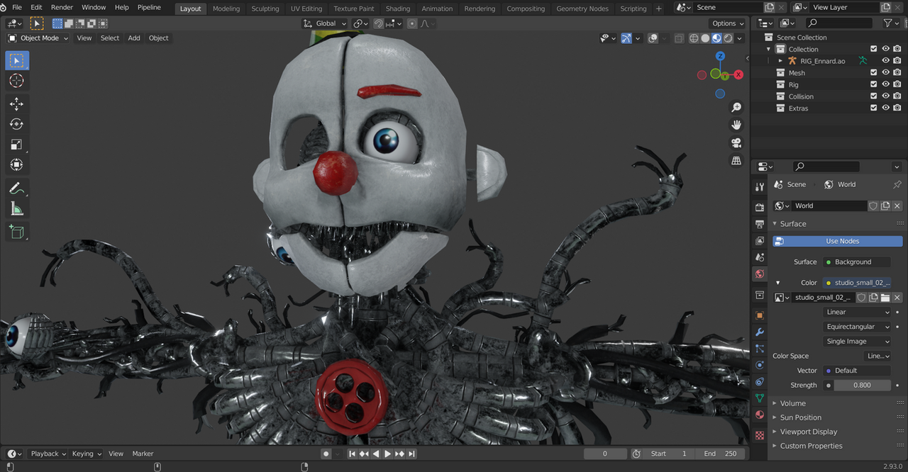
Task: Switch to the Geometry Nodes workspace tab
Action: point(582,9)
